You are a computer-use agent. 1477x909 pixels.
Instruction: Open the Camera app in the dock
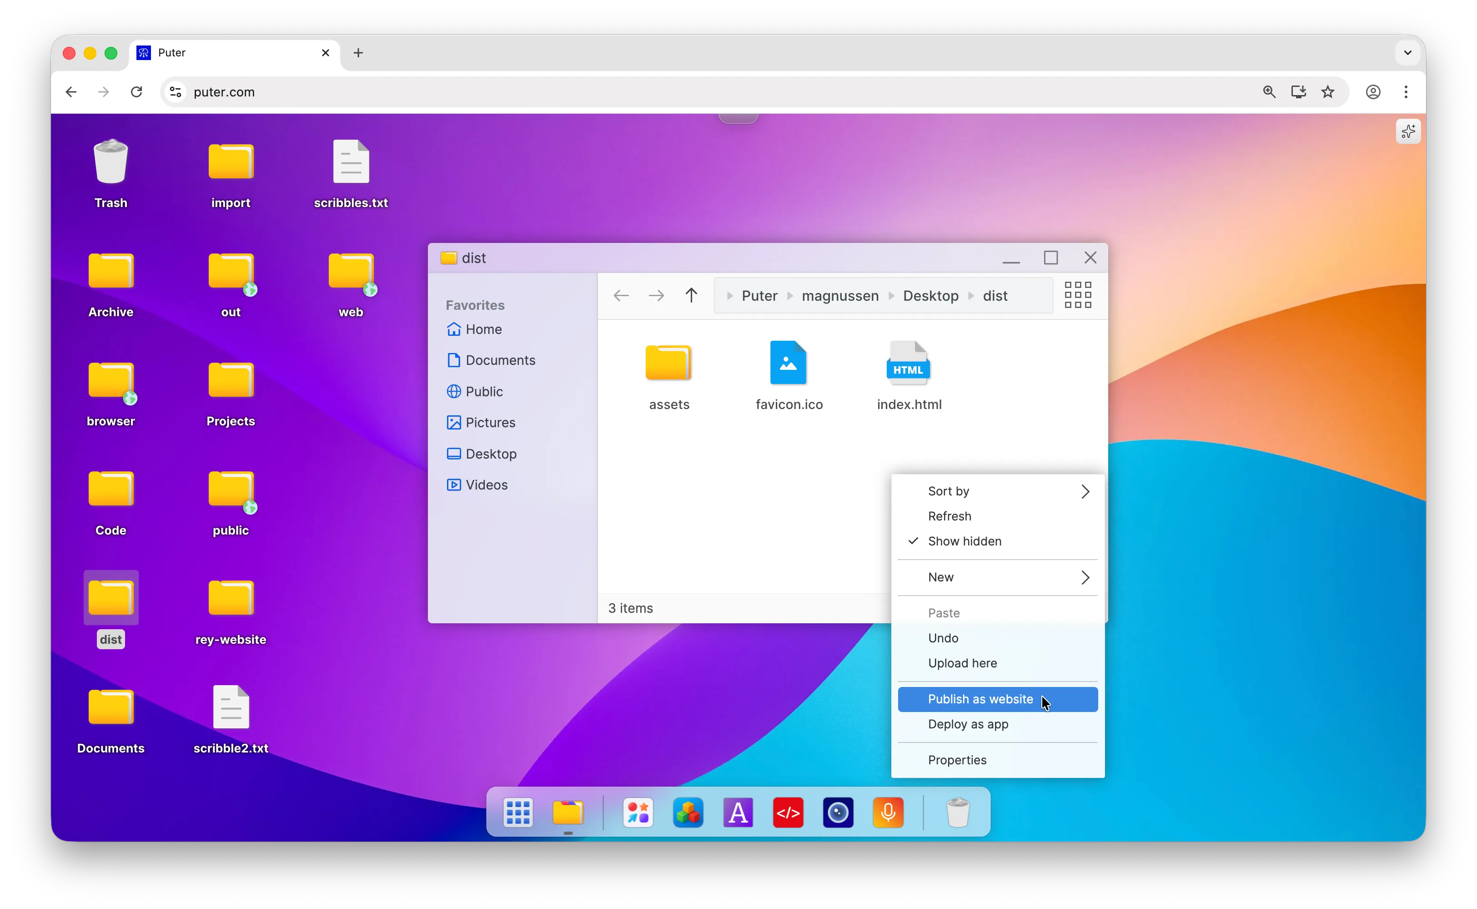pos(838,812)
